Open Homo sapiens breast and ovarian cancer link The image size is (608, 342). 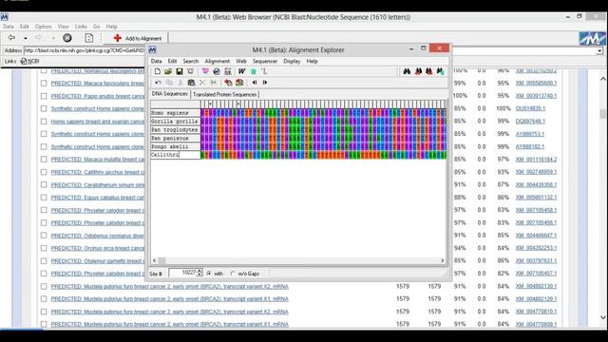pyautogui.click(x=98, y=122)
